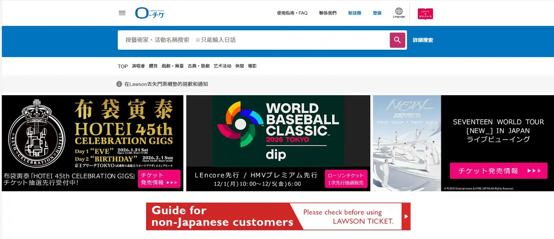Image resolution: width=554 pixels, height=239 pixels.
Task: Click the Lawson Ticket logo
Action: point(150,13)
